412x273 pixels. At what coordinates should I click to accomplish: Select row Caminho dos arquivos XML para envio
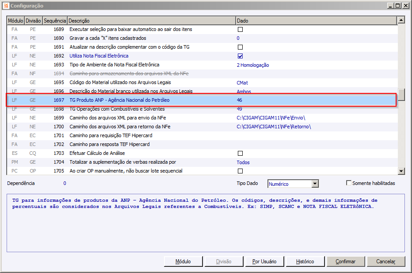coord(202,118)
